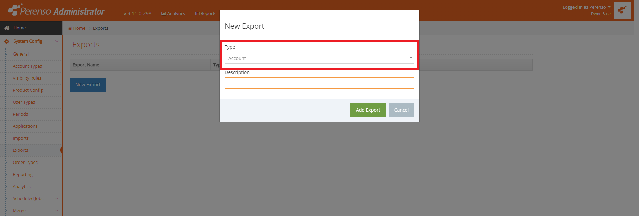Go to Order Types sidebar item
Viewport: 639px width, 216px height.
point(25,163)
